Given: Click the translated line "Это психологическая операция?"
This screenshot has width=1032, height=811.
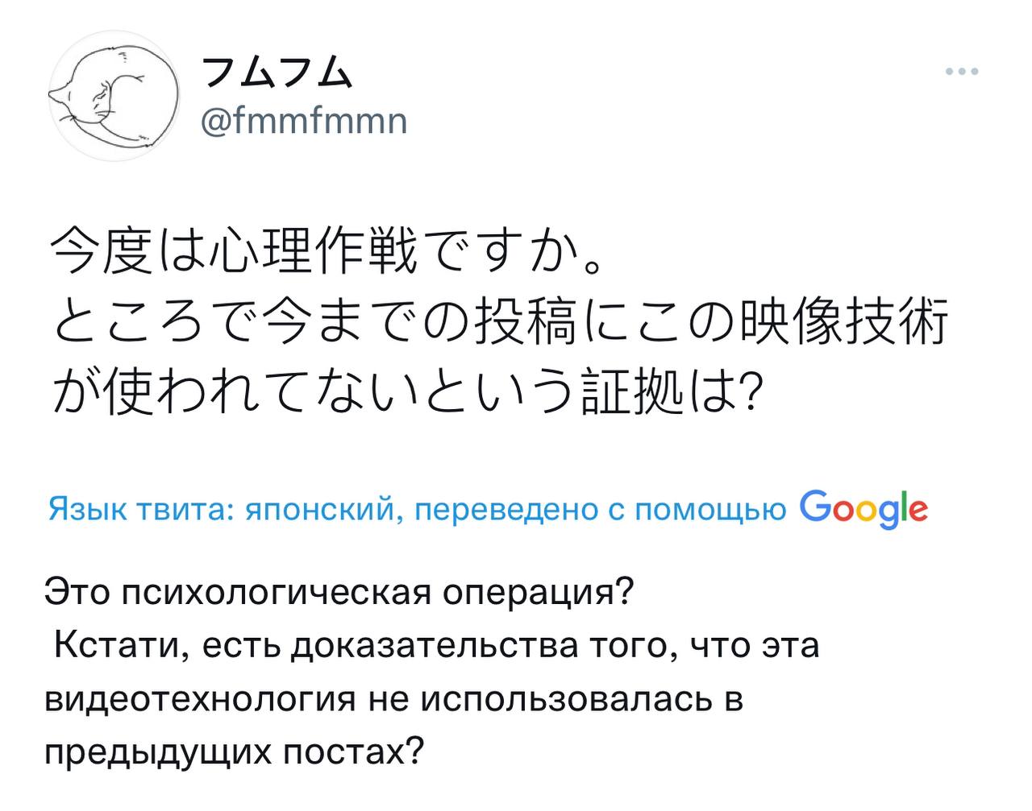Looking at the screenshot, I should click(x=340, y=594).
